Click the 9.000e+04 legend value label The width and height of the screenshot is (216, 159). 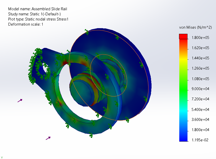(200, 89)
